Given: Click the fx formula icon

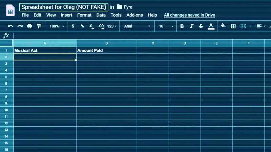Looking at the screenshot, I should coord(6,35).
